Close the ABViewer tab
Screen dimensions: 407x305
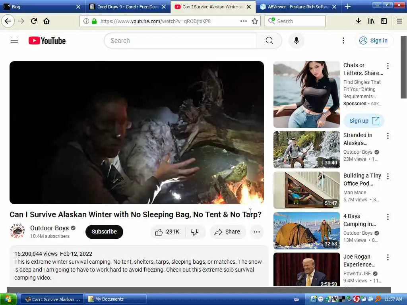(334, 7)
